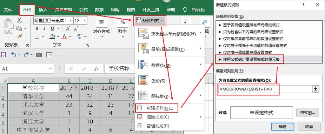
Task: Switch to the 开始 ribbon tab
Action: [27, 10]
